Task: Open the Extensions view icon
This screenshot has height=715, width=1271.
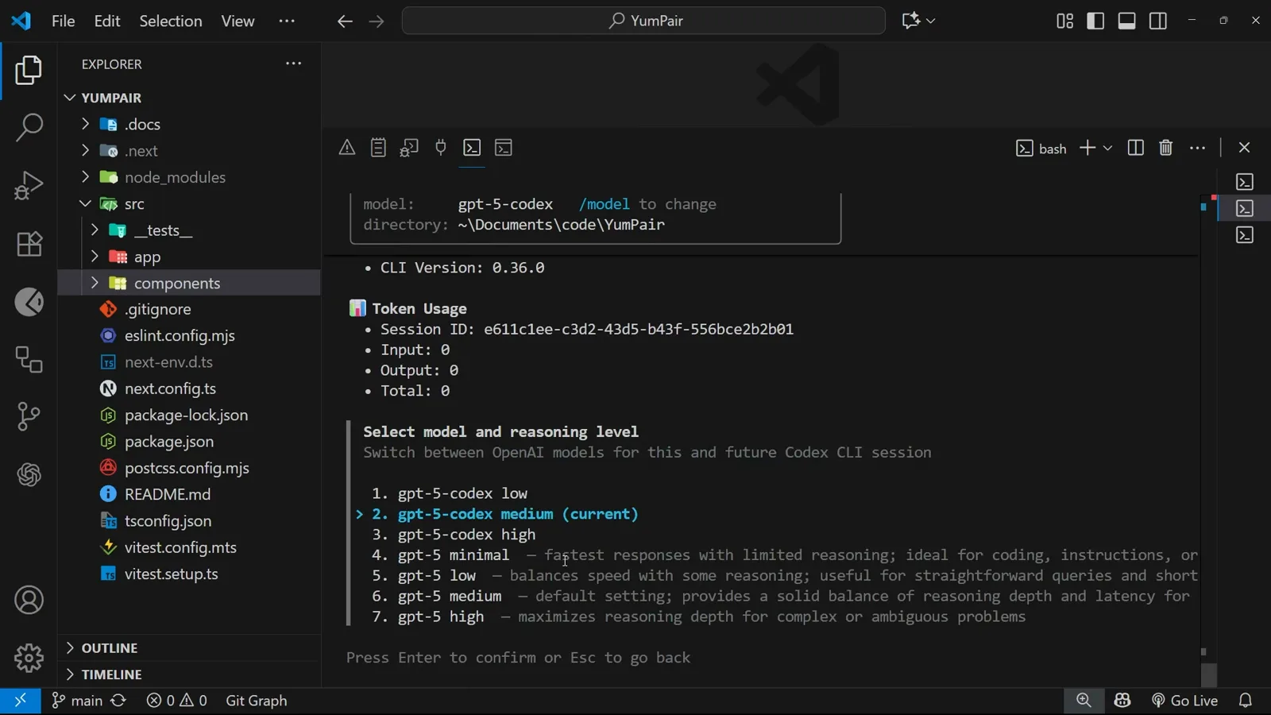Action: (29, 244)
